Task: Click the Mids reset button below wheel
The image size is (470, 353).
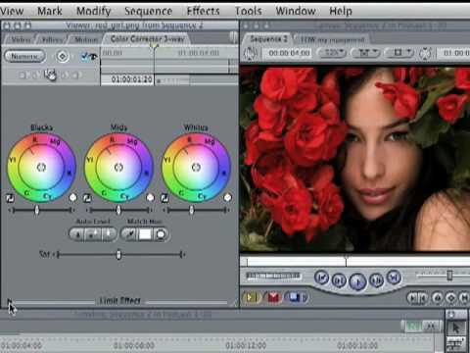Action: (150, 197)
